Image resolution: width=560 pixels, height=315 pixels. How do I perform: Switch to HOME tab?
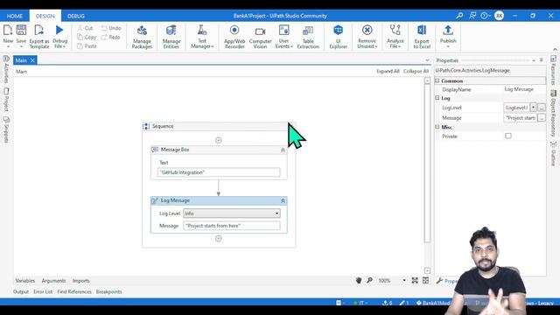tap(15, 16)
